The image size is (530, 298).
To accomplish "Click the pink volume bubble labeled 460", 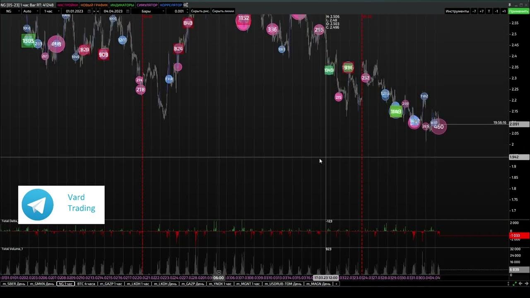I will coord(438,127).
